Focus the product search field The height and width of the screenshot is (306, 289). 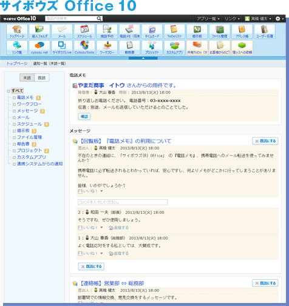point(71,19)
